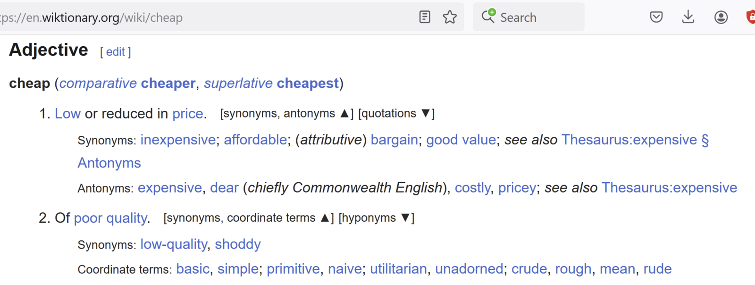Collapse synonyms, antonyms for first definition
This screenshot has height=285, width=755.
click(x=286, y=114)
